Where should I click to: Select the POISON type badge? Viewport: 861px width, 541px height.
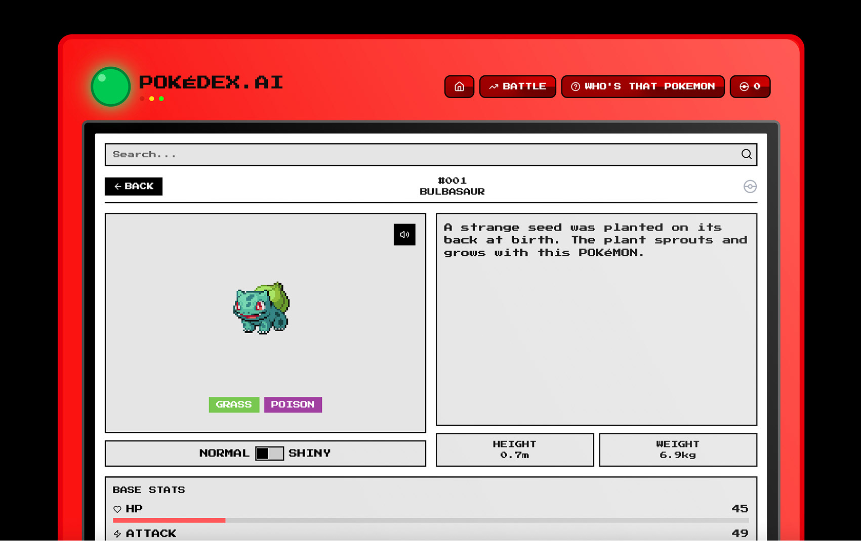(x=293, y=404)
